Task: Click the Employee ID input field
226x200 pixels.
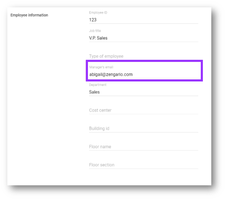Action: point(144,20)
